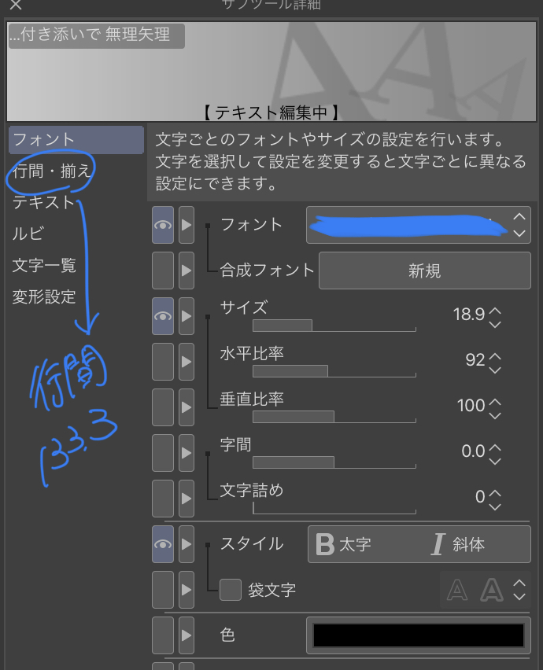The height and width of the screenshot is (670, 543).
Task: Toggle palette visibility box for 水平比率
Action: (163, 362)
